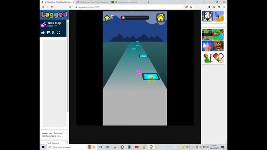
Task: Open the blue stairs game thumbnail
Action: [x=218, y=16]
